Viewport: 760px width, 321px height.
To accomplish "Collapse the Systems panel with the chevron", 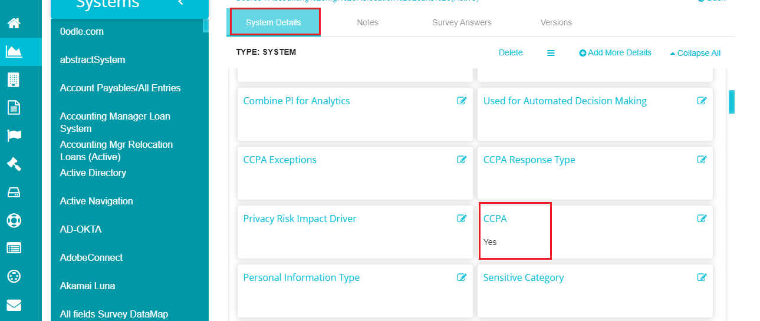I will click(180, 3).
